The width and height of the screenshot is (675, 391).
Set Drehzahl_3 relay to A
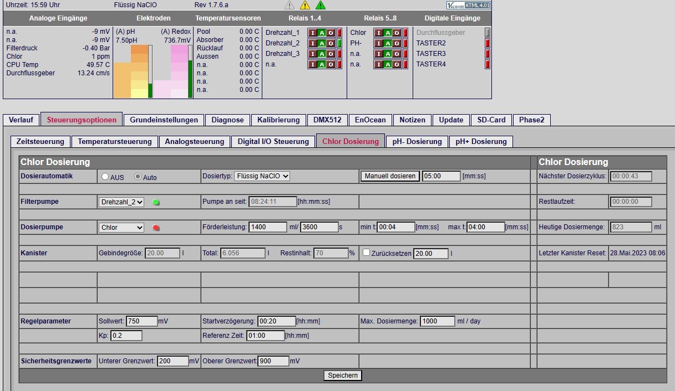(322, 54)
